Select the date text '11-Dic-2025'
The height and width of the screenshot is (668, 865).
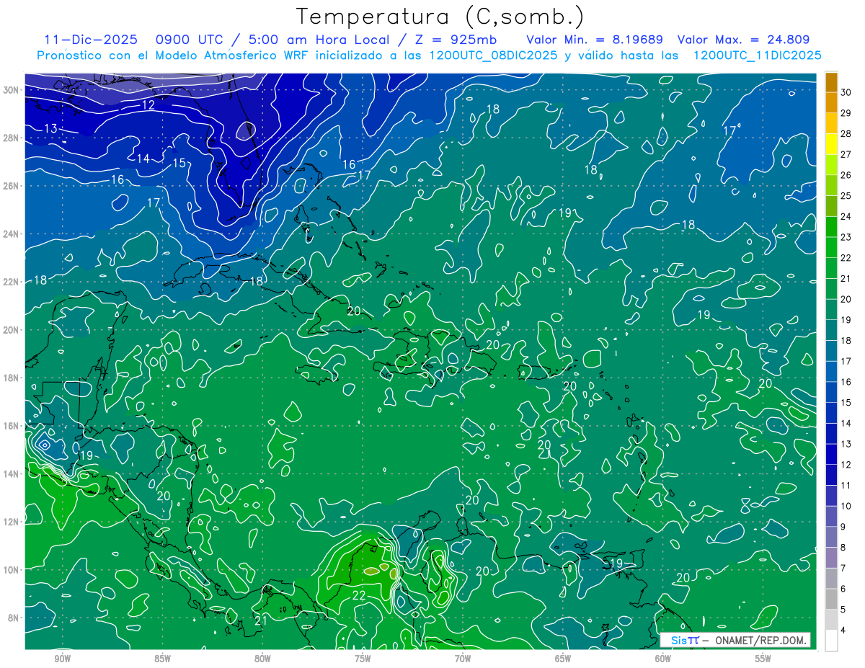coord(91,40)
